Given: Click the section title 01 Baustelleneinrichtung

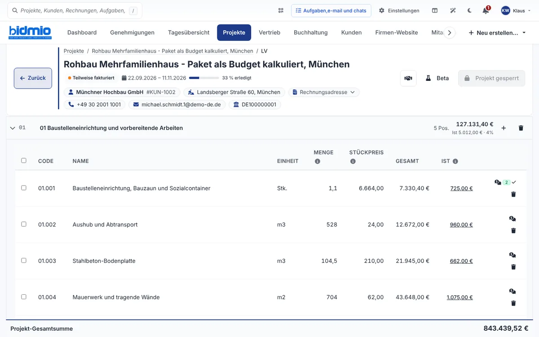Looking at the screenshot, I should [111, 128].
